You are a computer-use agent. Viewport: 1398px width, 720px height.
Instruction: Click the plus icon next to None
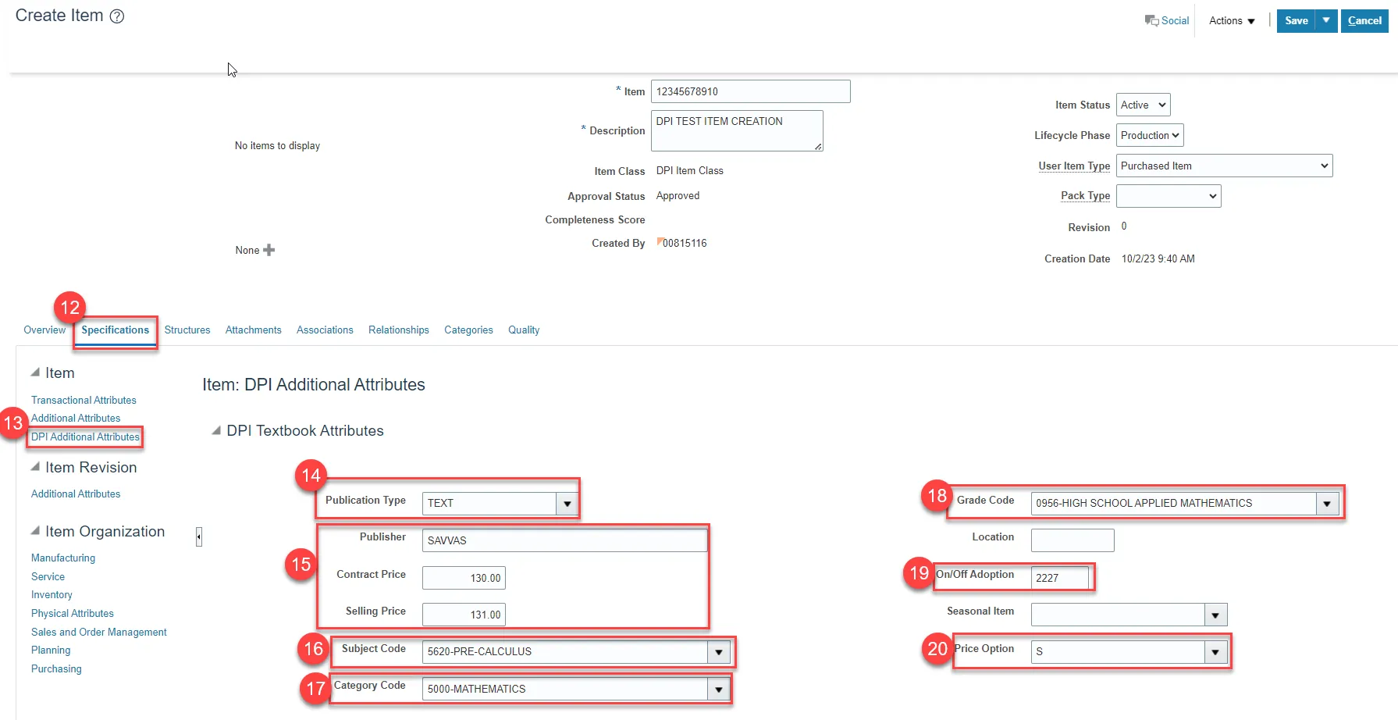(269, 250)
